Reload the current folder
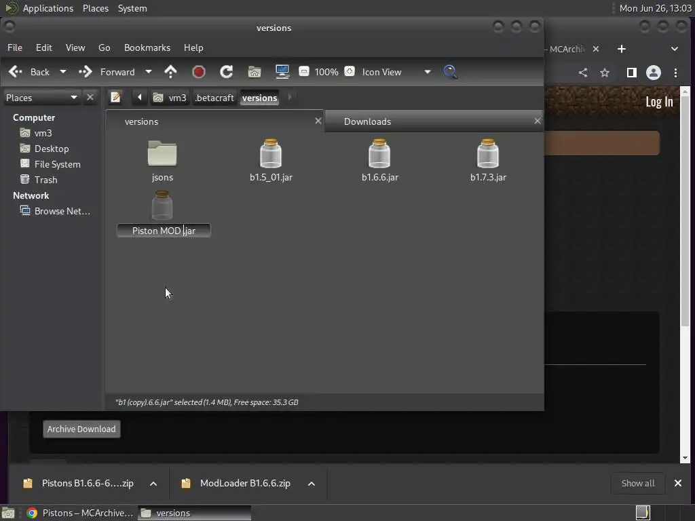The image size is (695, 521). (x=227, y=72)
